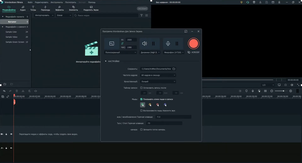Screen dimensions: 302x163
Task: Click the ЭКСПОРТ button
Action: coord(142,8)
